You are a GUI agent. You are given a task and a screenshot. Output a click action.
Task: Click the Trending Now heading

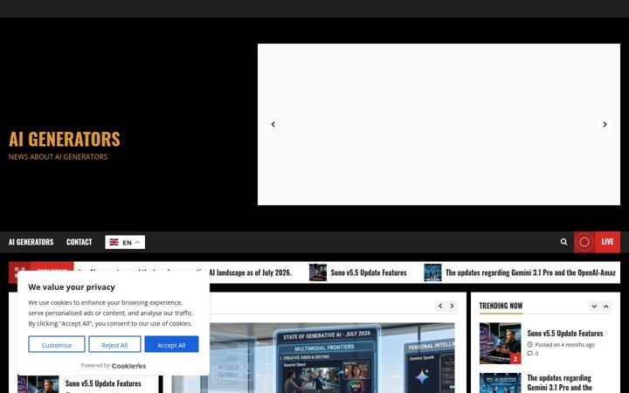501,306
